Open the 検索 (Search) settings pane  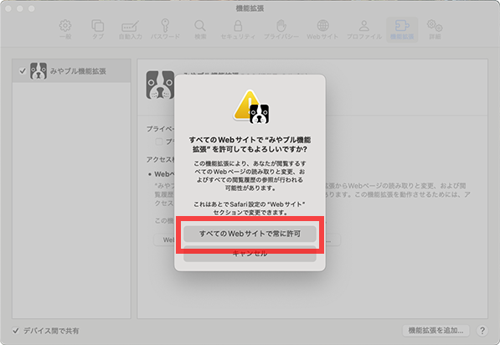[200, 29]
